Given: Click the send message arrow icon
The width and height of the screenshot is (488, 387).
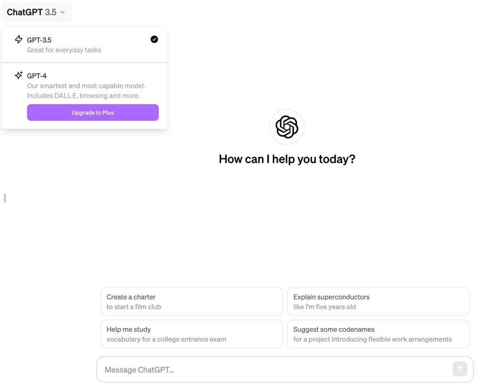Looking at the screenshot, I should pos(460,369).
